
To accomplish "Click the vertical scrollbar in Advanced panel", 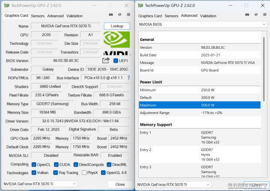I will (x=264, y=69).
